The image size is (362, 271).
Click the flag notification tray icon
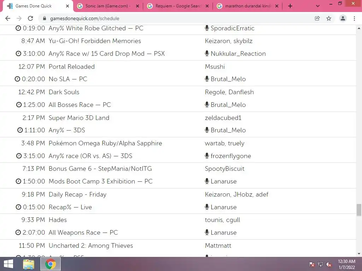[x=311, y=264]
